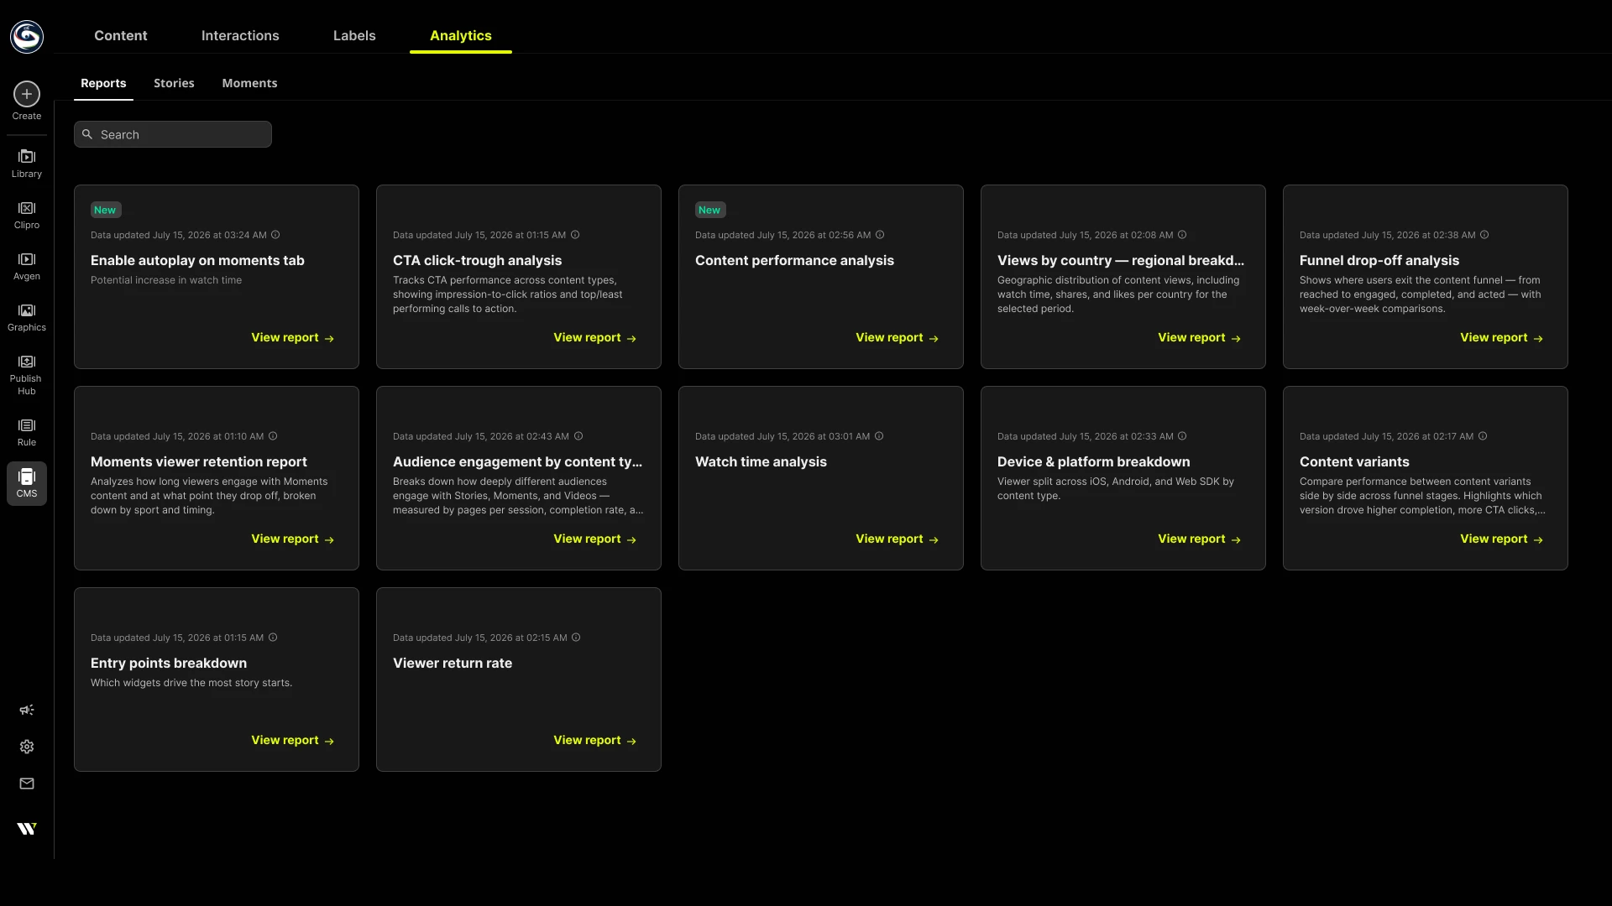This screenshot has height=906, width=1612.
Task: Click the info icon on CTA click-trough card
Action: [575, 235]
